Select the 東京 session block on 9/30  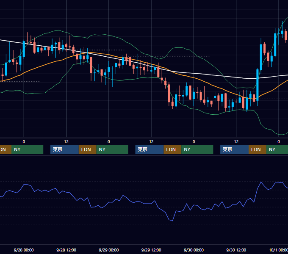234,149
